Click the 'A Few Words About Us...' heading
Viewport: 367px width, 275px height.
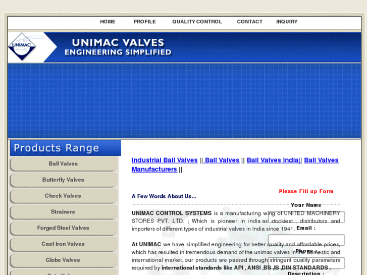click(x=164, y=196)
